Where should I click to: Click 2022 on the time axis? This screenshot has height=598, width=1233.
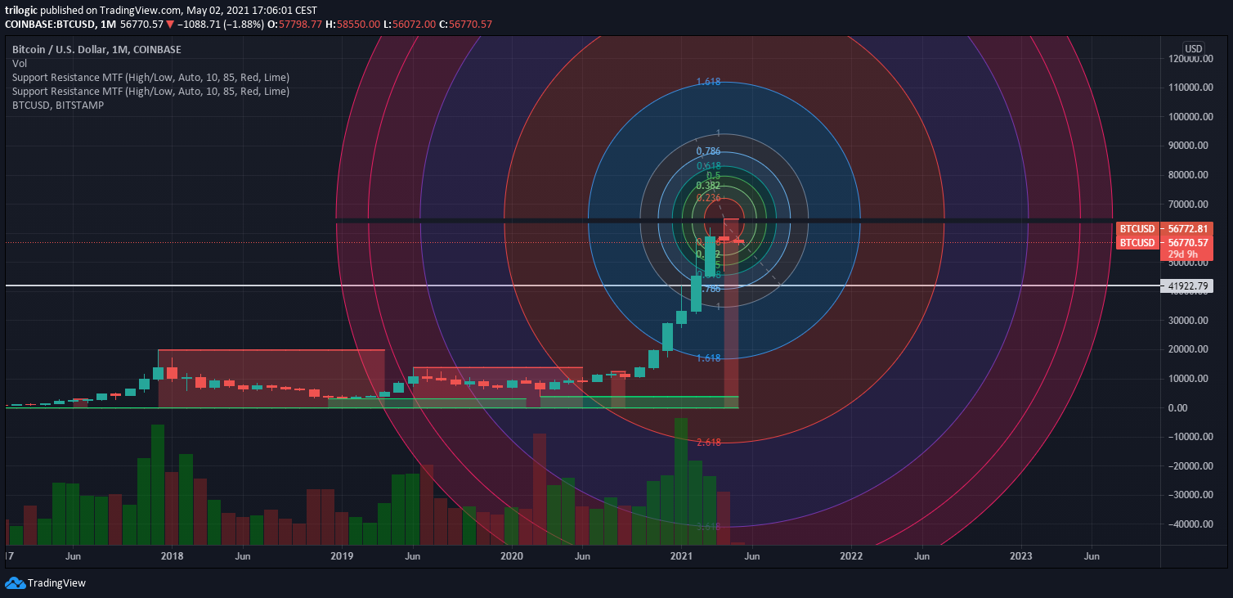tap(851, 556)
